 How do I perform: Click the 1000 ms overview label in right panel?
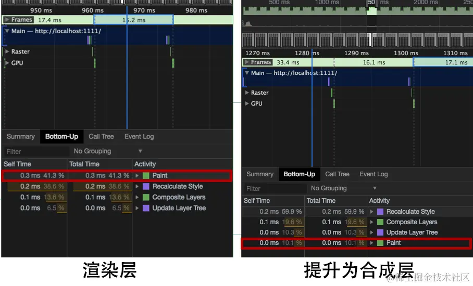[x=327, y=3]
